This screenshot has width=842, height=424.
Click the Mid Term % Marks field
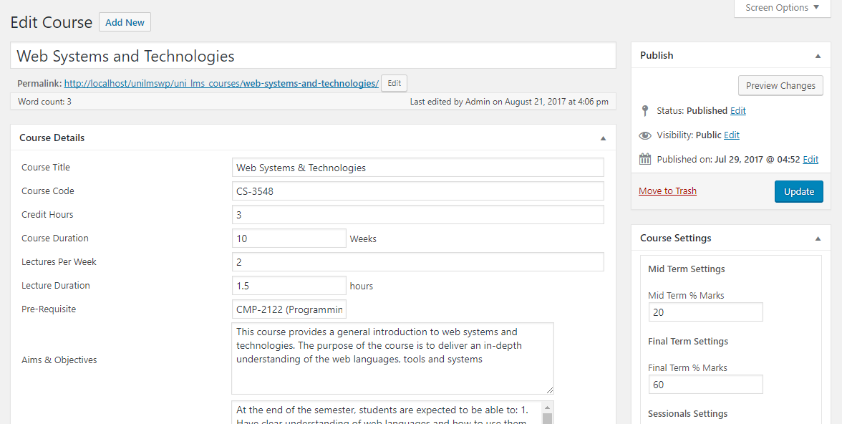coord(705,312)
